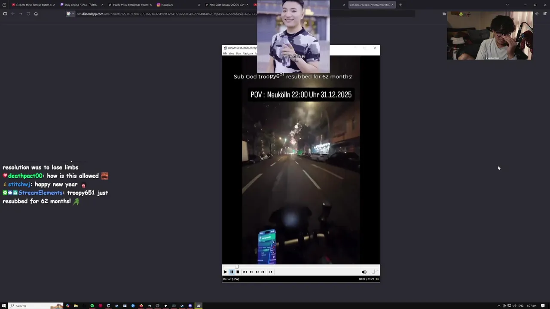Open the View menu in media player
The image size is (550, 309).
(231, 54)
